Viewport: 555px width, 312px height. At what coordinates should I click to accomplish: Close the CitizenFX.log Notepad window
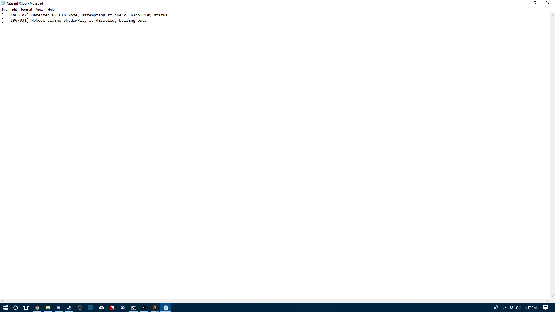pyautogui.click(x=548, y=3)
